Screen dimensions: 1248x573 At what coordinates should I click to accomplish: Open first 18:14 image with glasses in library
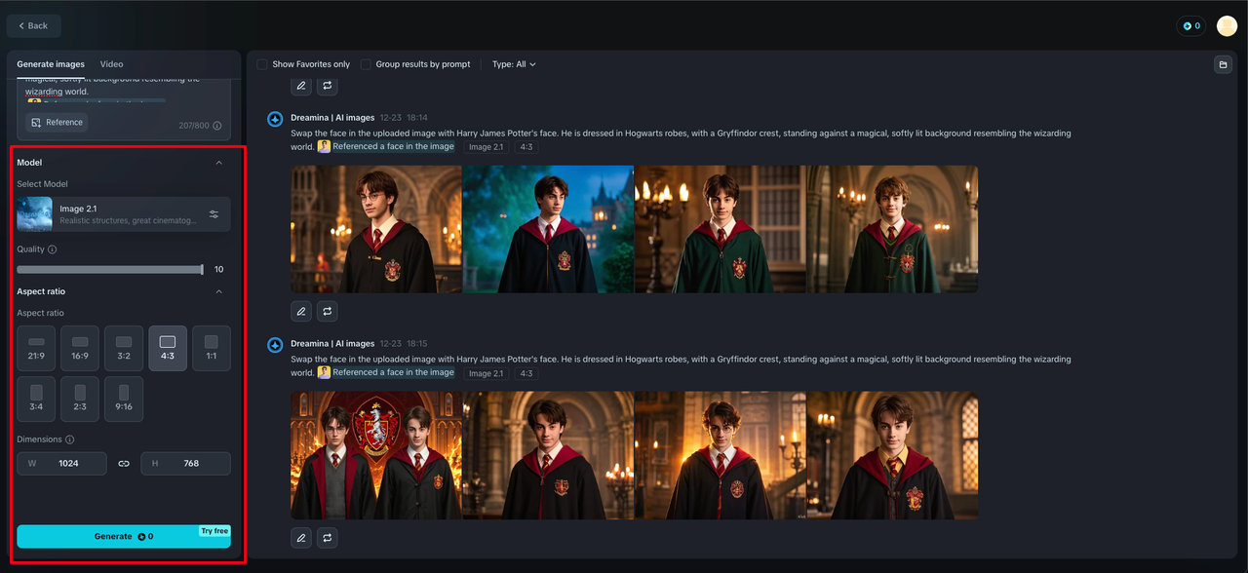[x=376, y=229]
